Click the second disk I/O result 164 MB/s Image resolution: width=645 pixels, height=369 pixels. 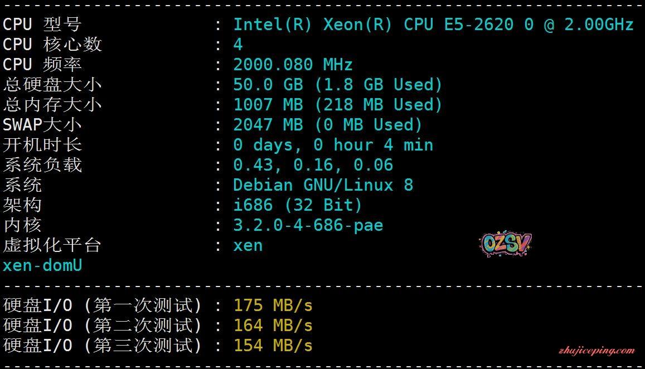tap(273, 326)
